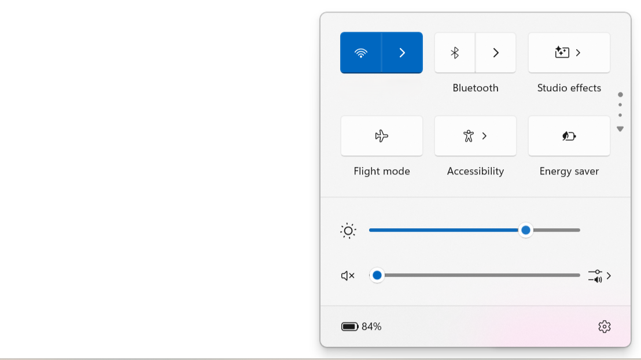Expand Accessibility options chevron
This screenshot has width=641, height=360.
point(484,136)
